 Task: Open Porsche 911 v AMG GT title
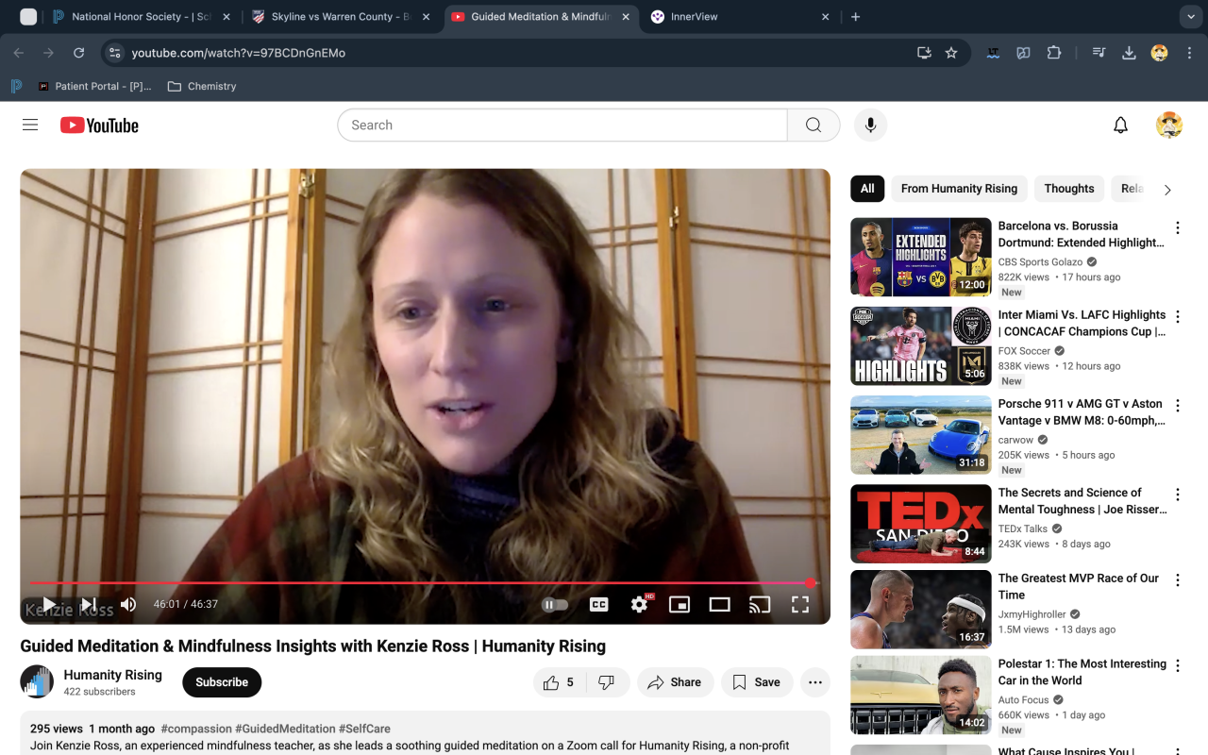[1082, 412]
